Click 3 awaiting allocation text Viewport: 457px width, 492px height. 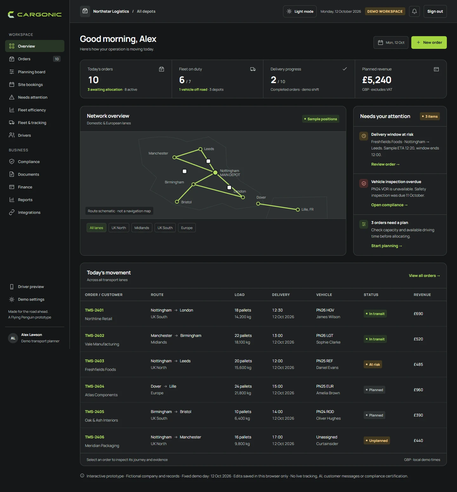105,89
